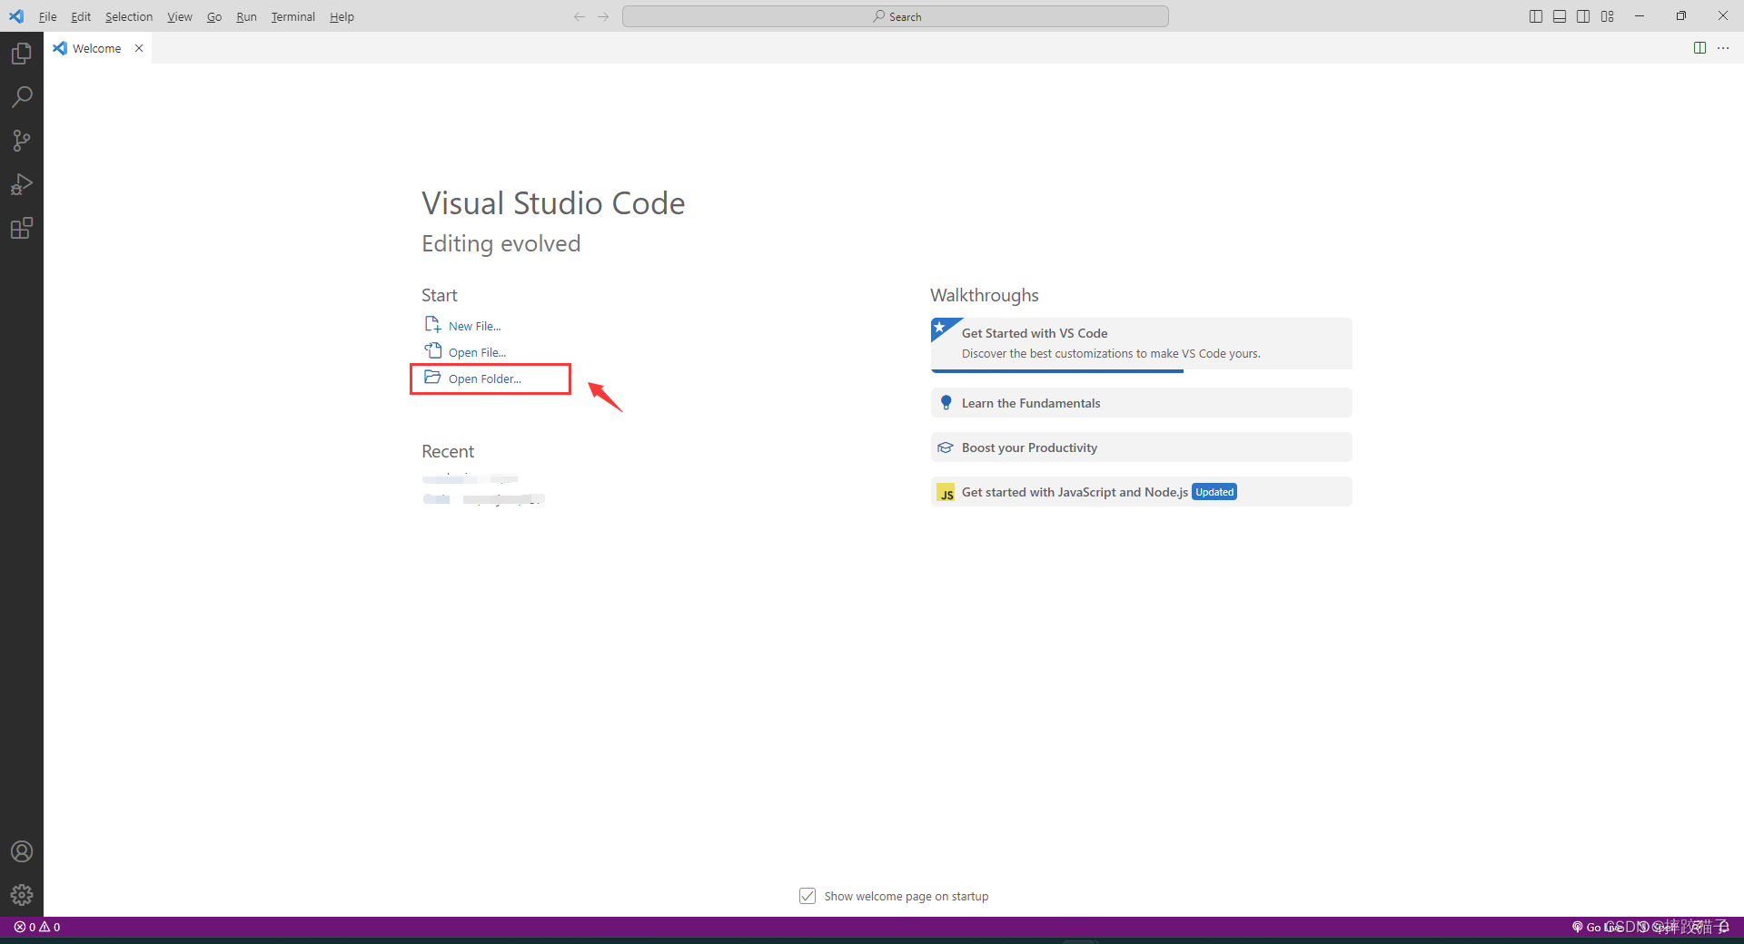The height and width of the screenshot is (944, 1744).
Task: Open the Extensions view
Action: [x=22, y=228]
